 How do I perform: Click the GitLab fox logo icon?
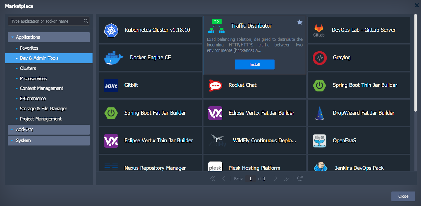click(x=319, y=30)
